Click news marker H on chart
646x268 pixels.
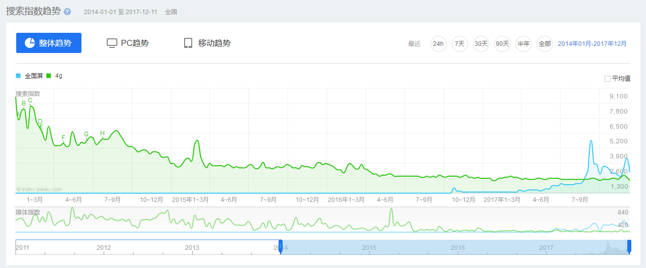tap(102, 134)
